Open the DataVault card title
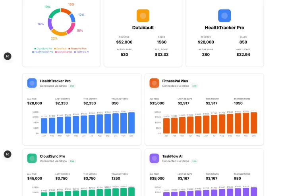The width and height of the screenshot is (286, 196). coord(143,28)
